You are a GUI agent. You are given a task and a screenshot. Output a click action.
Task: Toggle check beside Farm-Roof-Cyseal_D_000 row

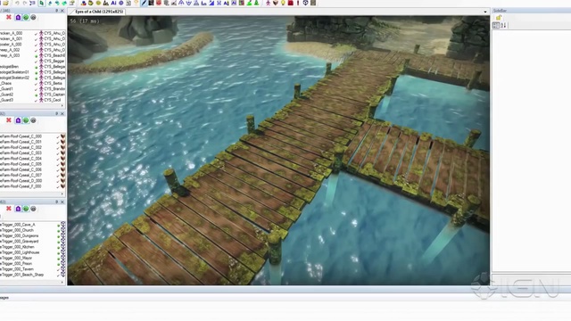tap(58, 181)
